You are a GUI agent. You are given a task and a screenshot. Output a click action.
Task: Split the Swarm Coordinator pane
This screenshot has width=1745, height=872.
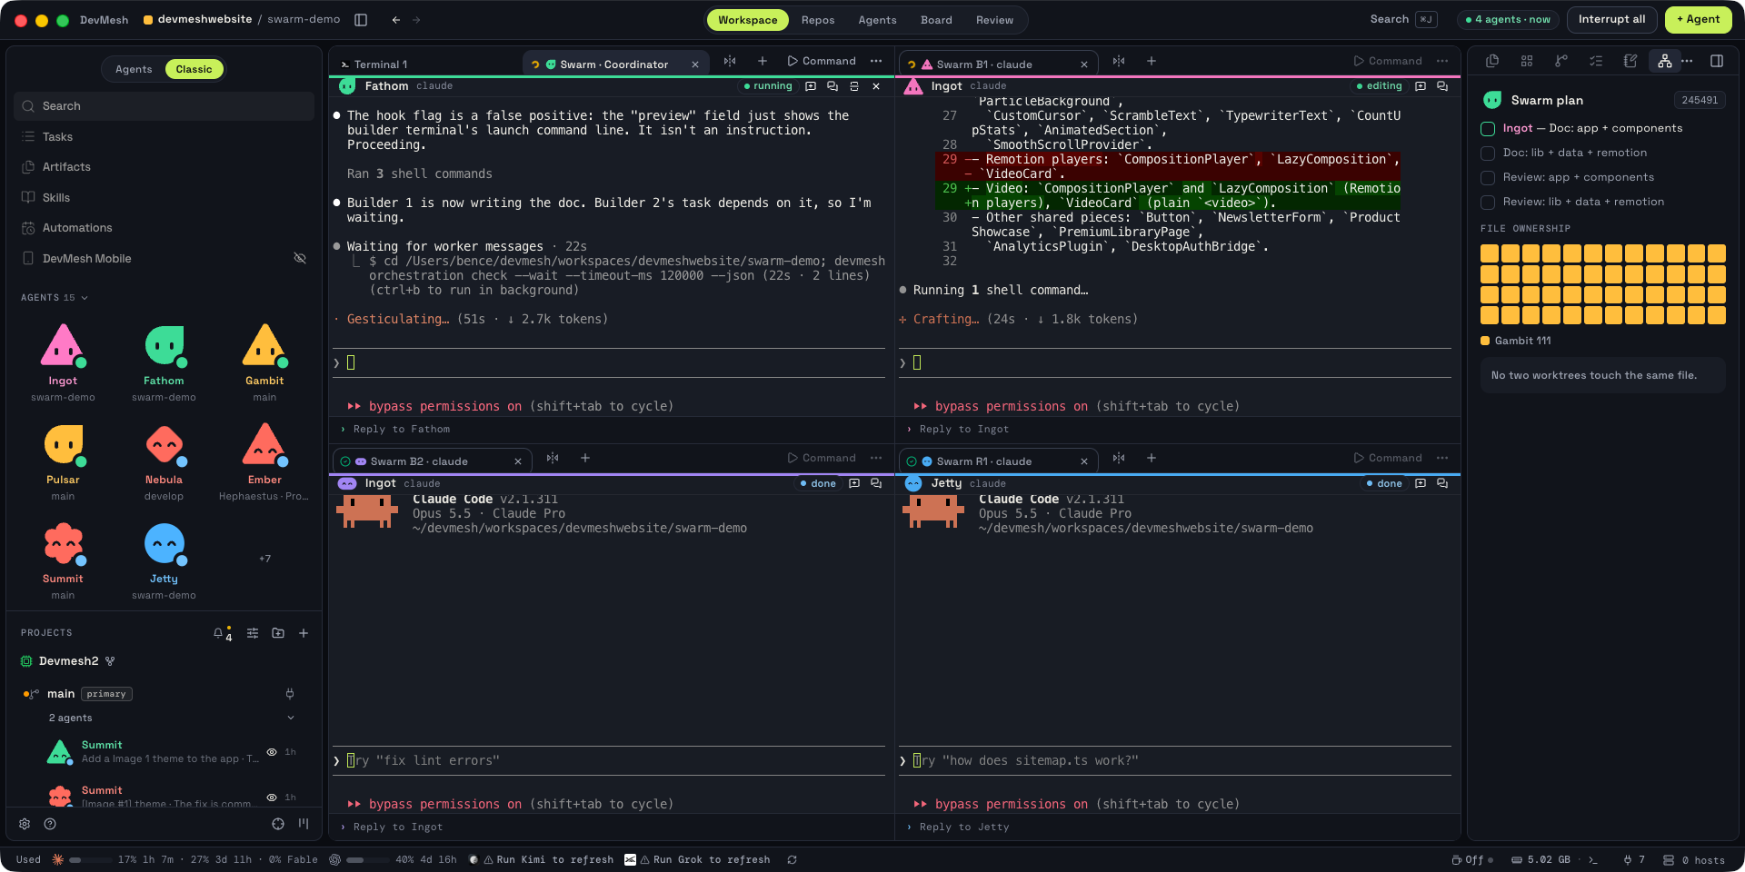[x=730, y=61]
